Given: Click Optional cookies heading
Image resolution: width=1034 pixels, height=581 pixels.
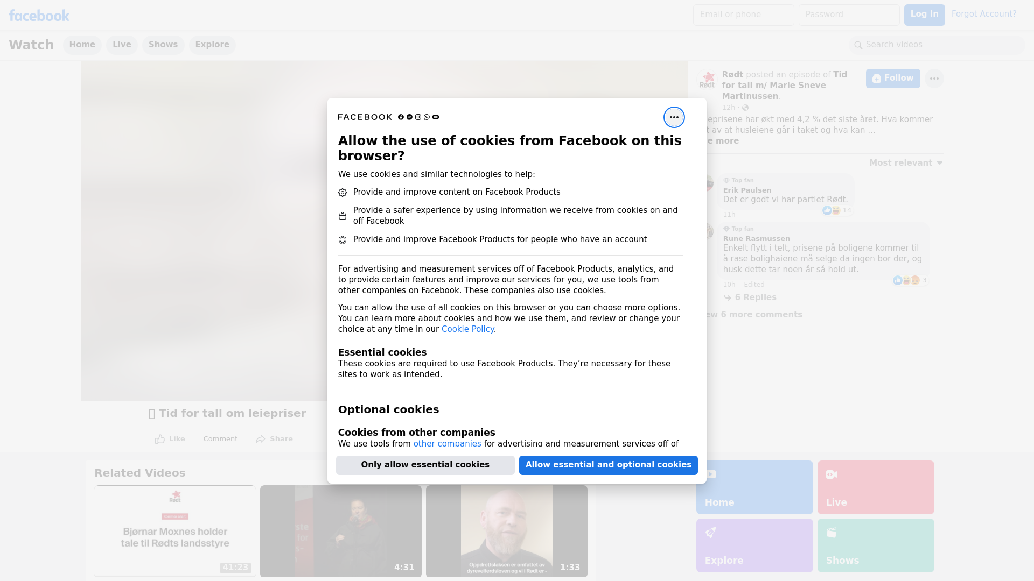Looking at the screenshot, I should [388, 410].
